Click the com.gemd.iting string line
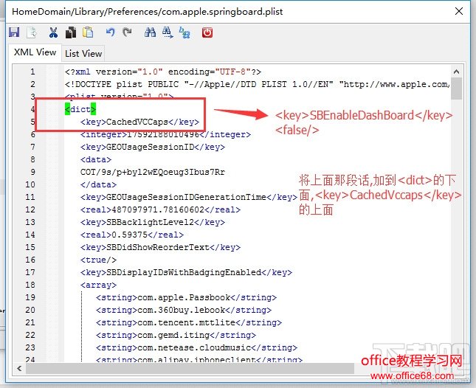 pos(176,335)
